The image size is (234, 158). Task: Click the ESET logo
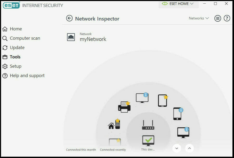(x=11, y=5)
